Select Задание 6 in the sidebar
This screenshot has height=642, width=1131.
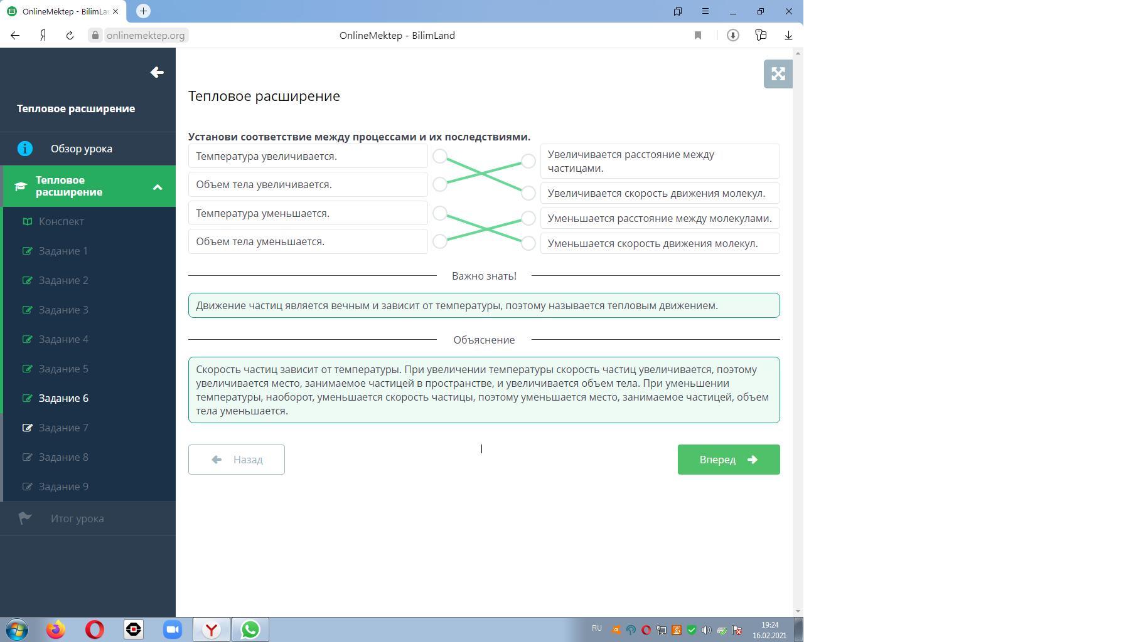click(x=63, y=398)
